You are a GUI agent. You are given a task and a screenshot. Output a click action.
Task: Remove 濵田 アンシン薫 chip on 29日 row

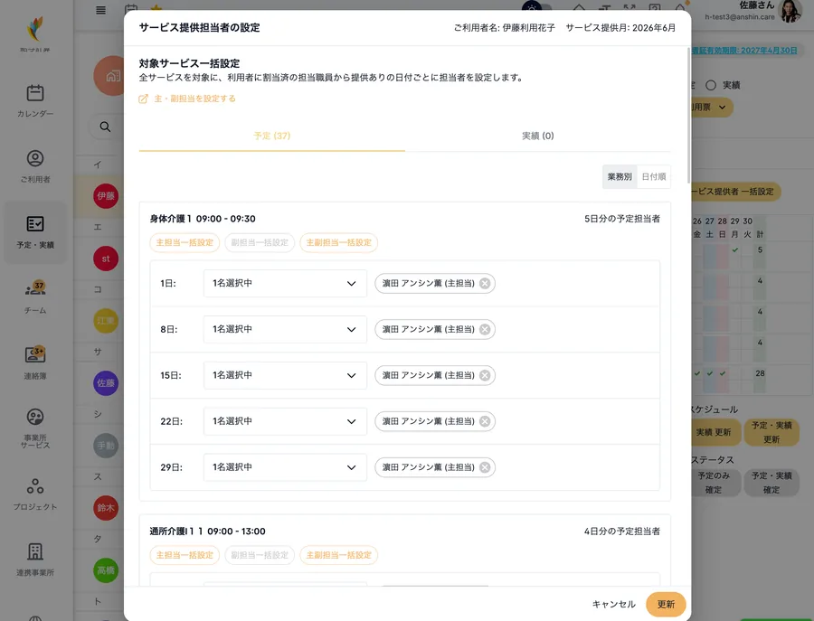(x=485, y=467)
